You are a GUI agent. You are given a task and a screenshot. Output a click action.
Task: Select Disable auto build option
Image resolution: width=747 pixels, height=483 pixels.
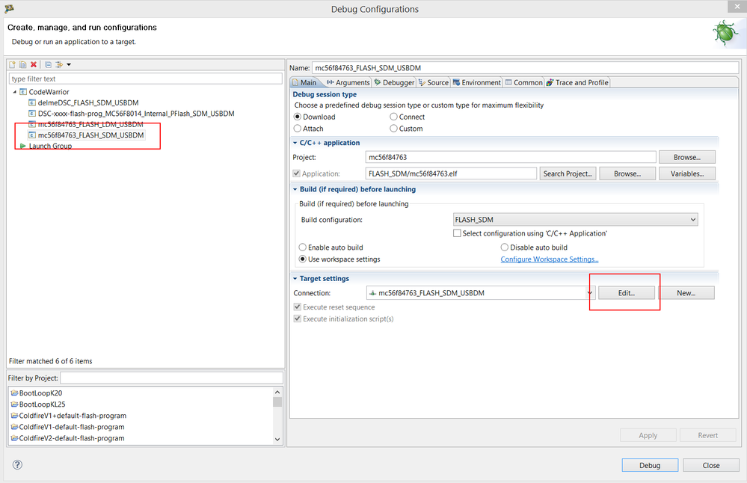point(505,247)
